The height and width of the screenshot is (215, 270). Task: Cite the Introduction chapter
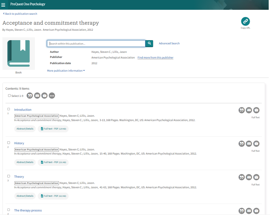[x=242, y=110]
